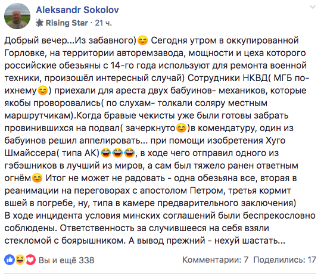Screen dimensions: 324x274
Task: Click the smiling emoji after 'зачеркнуто'
Action: pyautogui.click(x=181, y=128)
